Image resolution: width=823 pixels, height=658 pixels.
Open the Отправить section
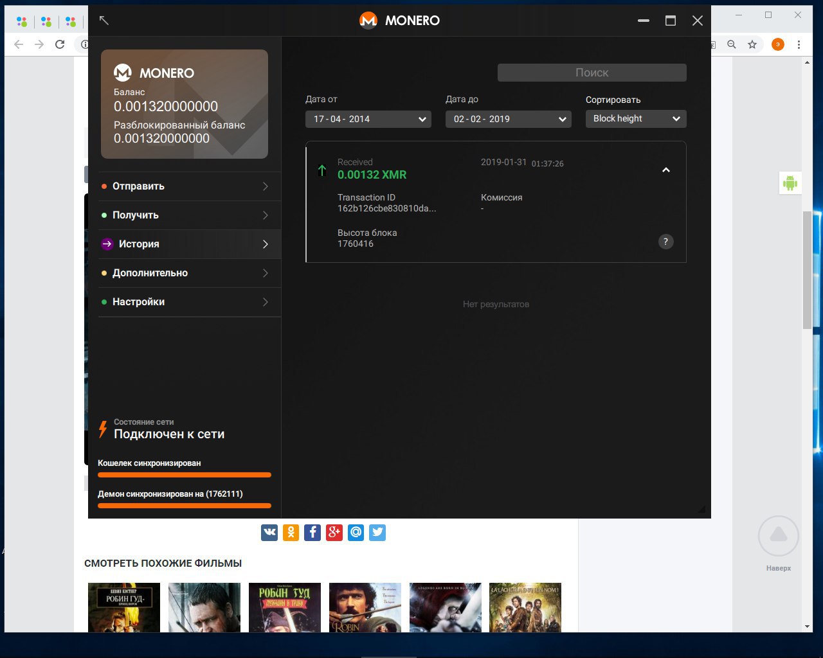(x=190, y=186)
